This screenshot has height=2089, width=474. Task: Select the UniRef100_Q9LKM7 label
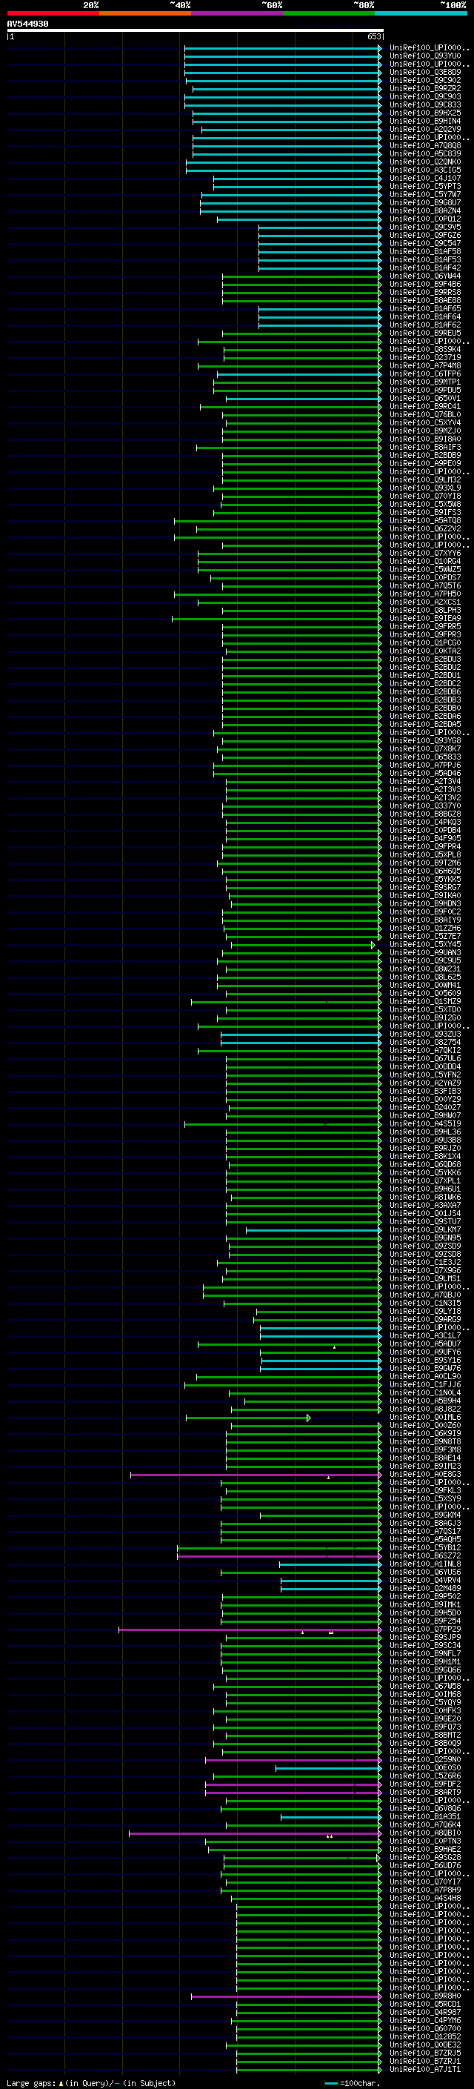[x=425, y=1229]
